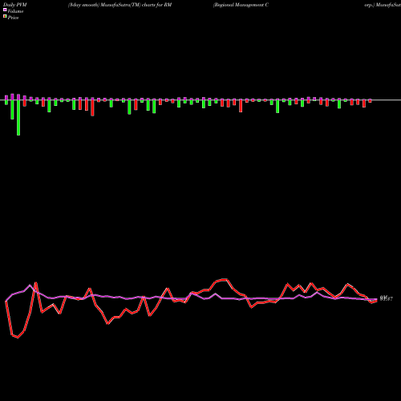
Task: Click the MunafaSutra charts for RM heading
Action: click(x=119, y=5)
